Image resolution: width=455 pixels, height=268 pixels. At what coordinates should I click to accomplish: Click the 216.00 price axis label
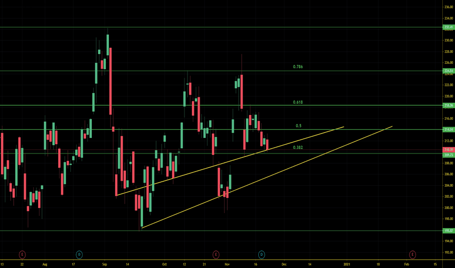(449, 119)
